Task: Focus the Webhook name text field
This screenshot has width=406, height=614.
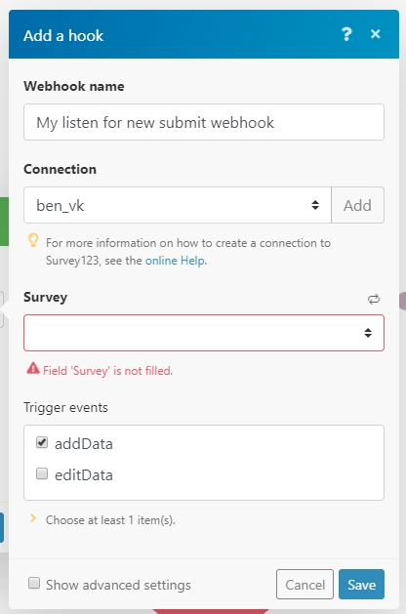Action: (x=204, y=122)
